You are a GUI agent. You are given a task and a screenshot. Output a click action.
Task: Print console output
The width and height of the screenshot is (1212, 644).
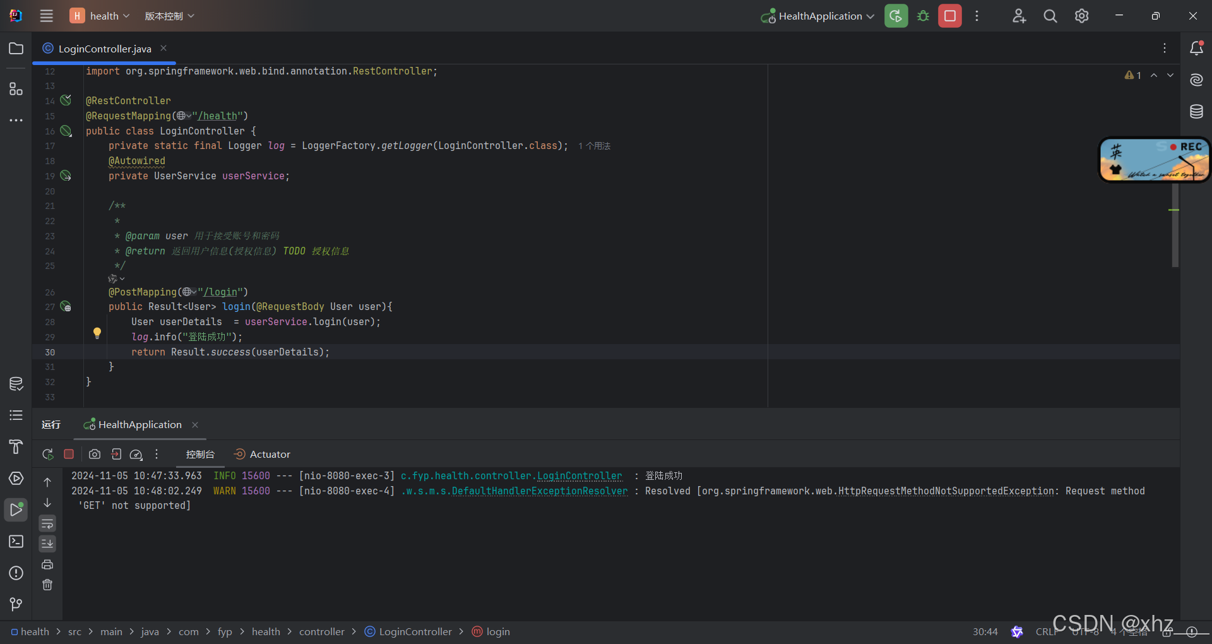(x=47, y=564)
